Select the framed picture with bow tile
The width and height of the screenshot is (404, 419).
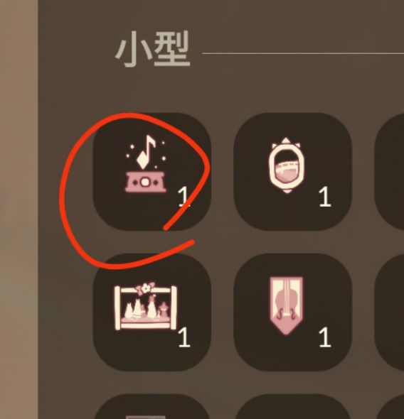pyautogui.click(x=152, y=312)
